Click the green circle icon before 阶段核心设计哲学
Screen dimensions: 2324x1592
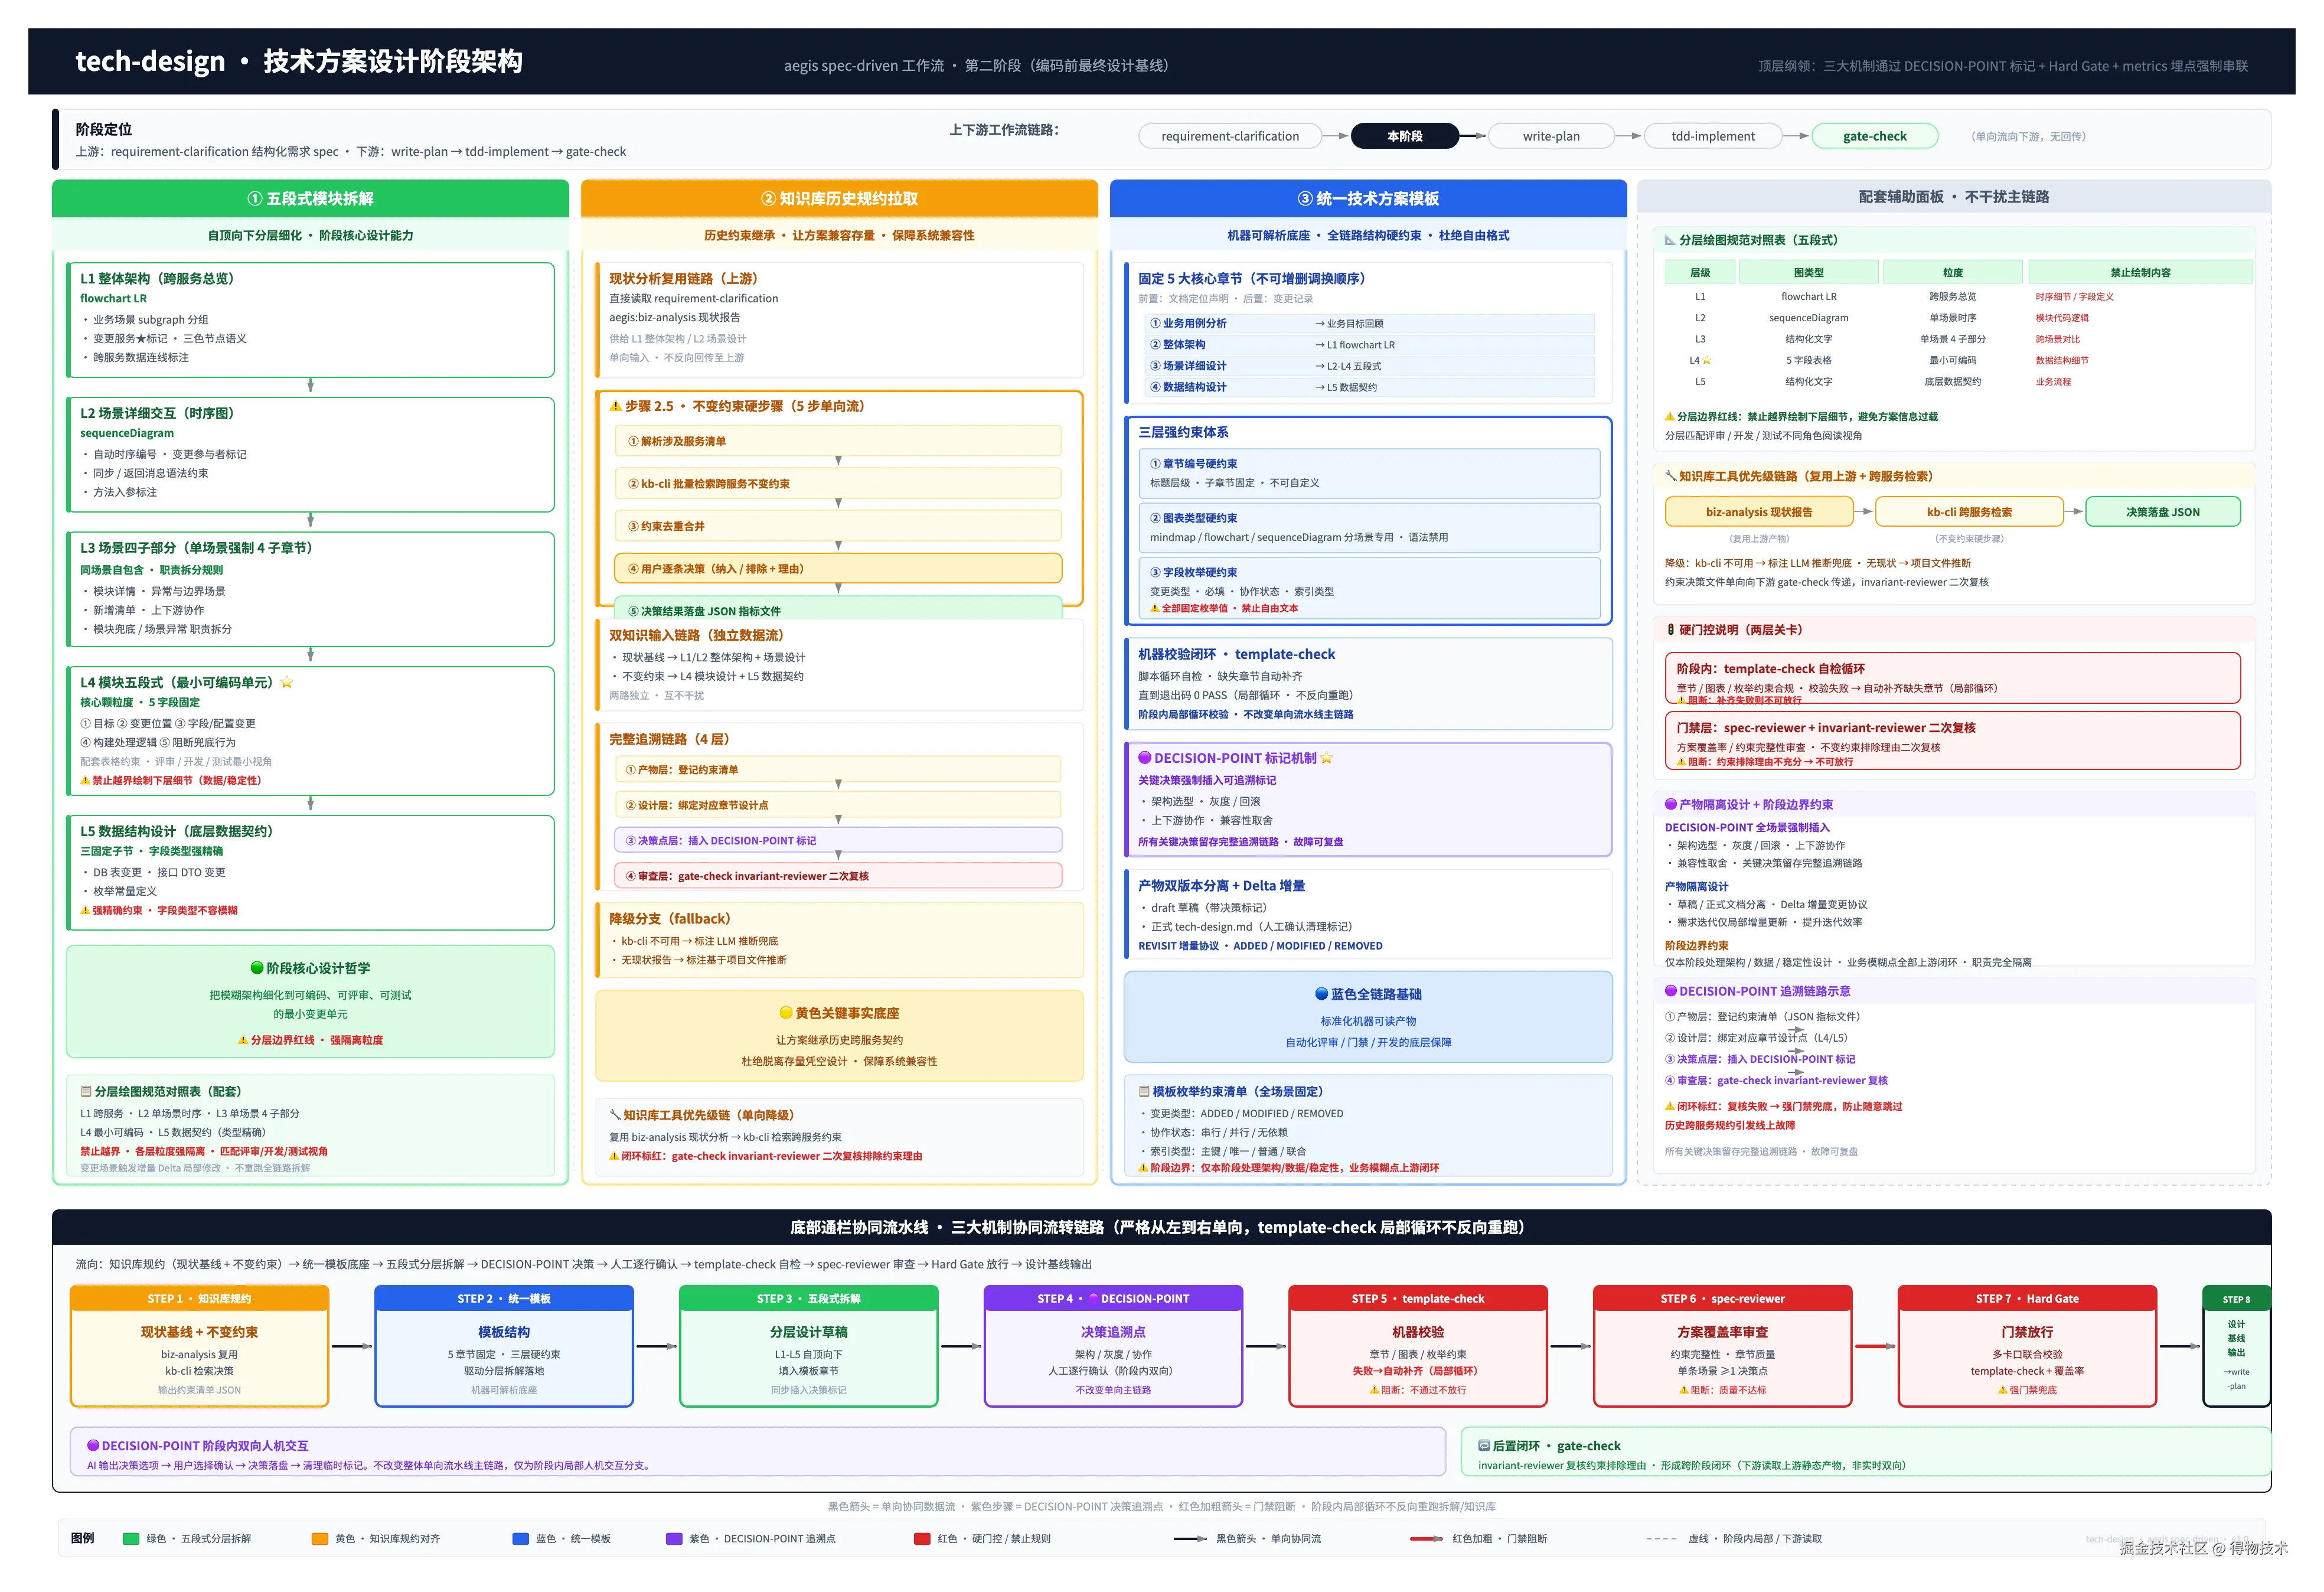point(257,968)
